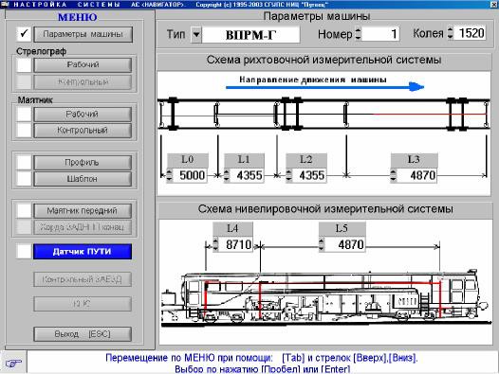Click the L3 value 4870 field

click(x=416, y=175)
